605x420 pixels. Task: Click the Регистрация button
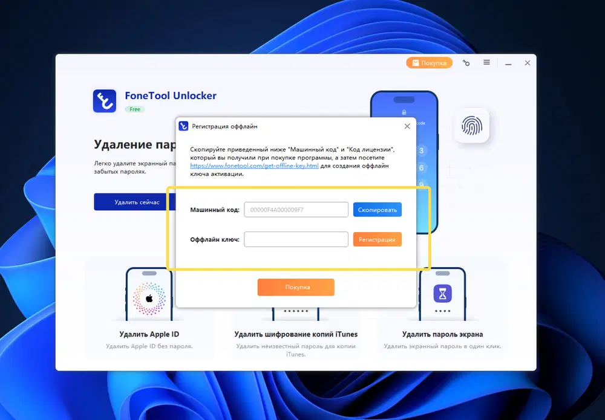pos(378,239)
